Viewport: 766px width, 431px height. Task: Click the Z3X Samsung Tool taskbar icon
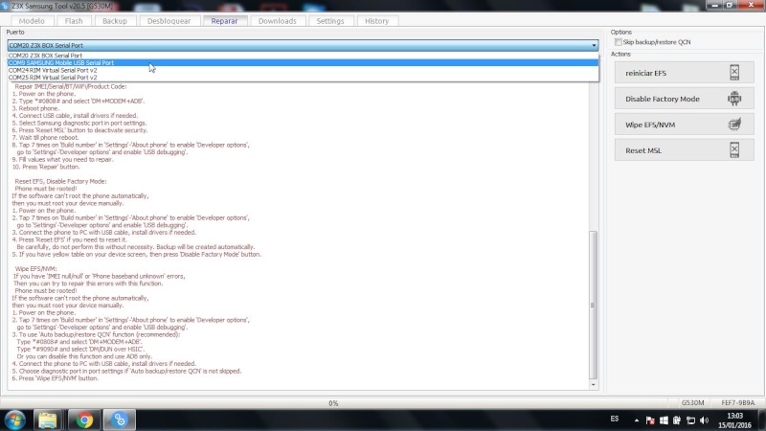point(119,420)
